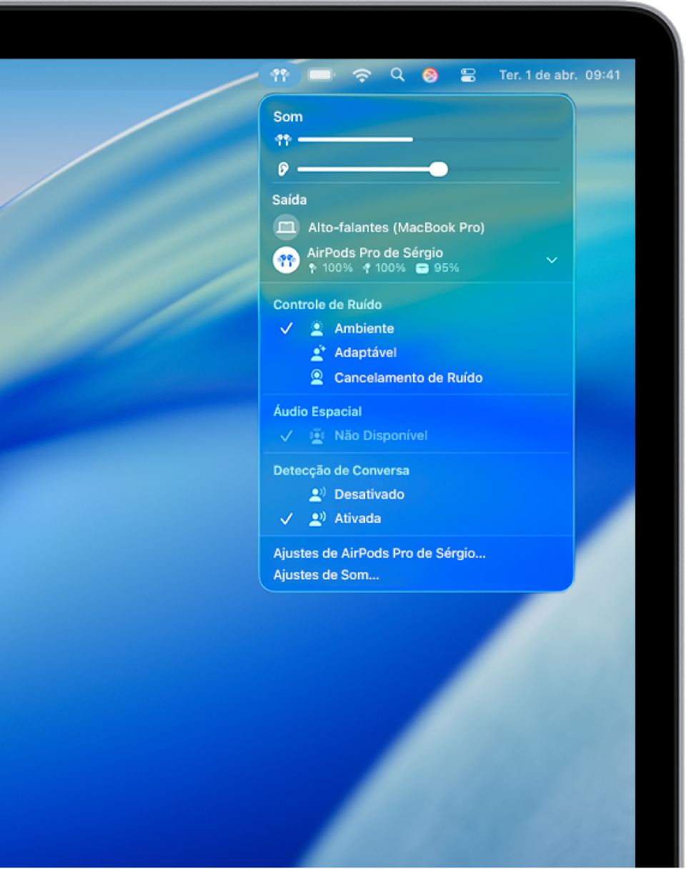Click the AirPods Pro device icon

pyautogui.click(x=286, y=260)
